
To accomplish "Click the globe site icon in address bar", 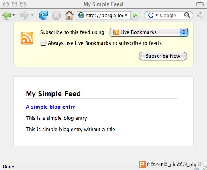I will (81, 15).
